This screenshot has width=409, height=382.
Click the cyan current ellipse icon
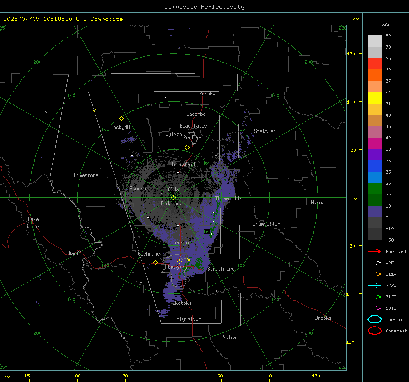pos(374,319)
